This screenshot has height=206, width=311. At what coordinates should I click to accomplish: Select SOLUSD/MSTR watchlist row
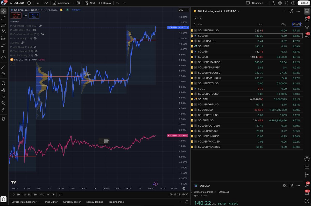247,41
